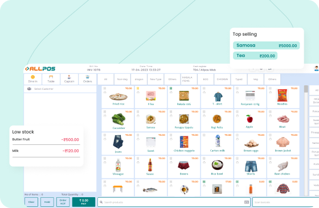Open the user profile avatar icon

click(x=316, y=68)
